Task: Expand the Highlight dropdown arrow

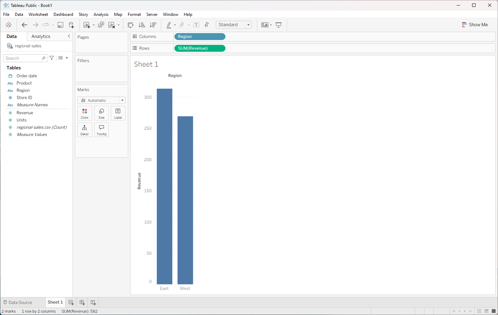Action: (175, 25)
